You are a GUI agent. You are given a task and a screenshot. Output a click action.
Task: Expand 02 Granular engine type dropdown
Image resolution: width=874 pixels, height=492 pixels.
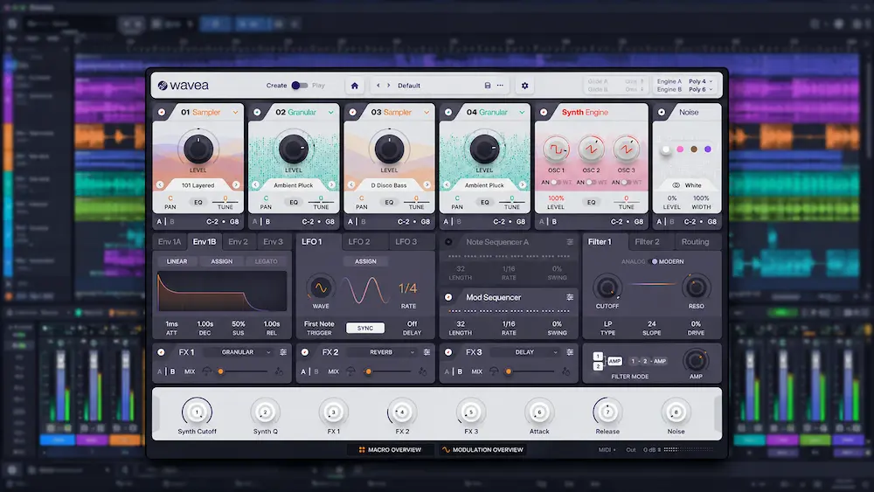click(x=330, y=113)
